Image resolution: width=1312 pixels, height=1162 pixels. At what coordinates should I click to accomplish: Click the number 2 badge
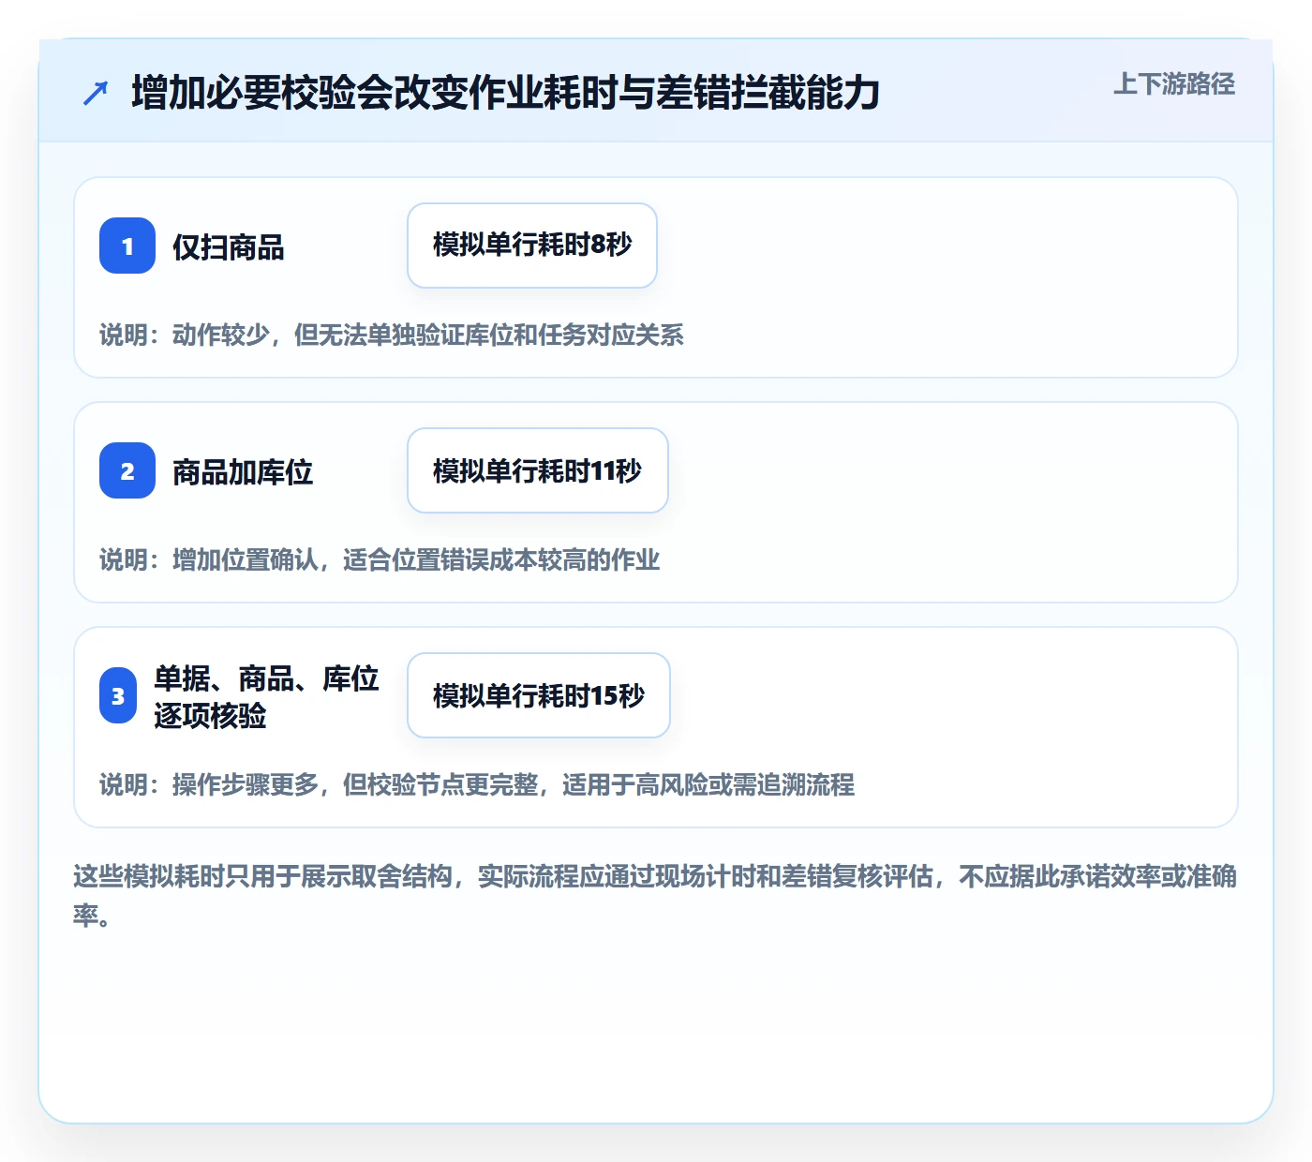127,470
